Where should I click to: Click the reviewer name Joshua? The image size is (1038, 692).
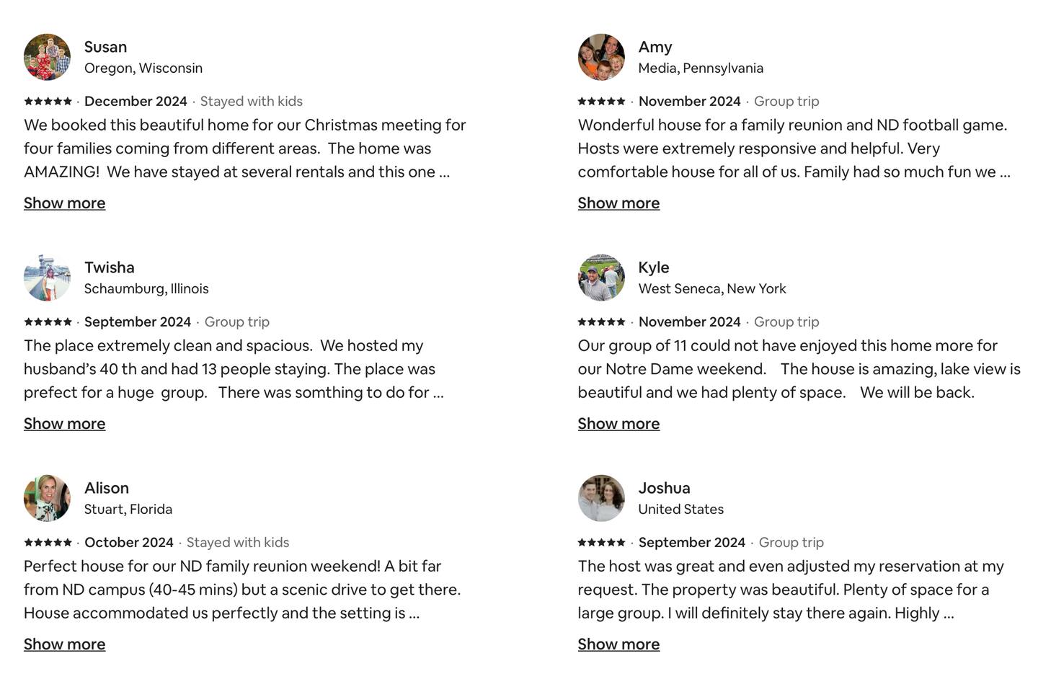point(664,488)
